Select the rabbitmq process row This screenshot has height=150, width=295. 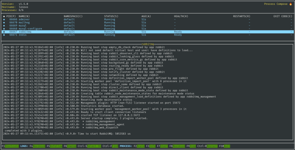(x=147, y=32)
